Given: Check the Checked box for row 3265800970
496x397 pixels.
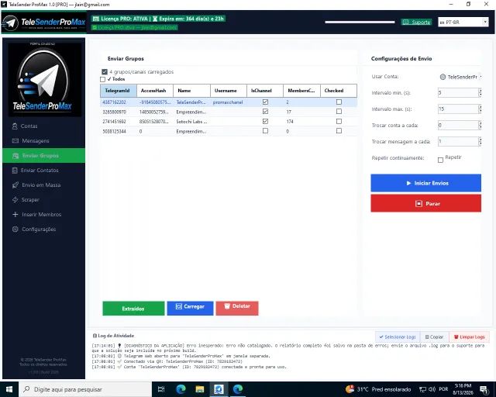Looking at the screenshot, I should click(x=339, y=112).
